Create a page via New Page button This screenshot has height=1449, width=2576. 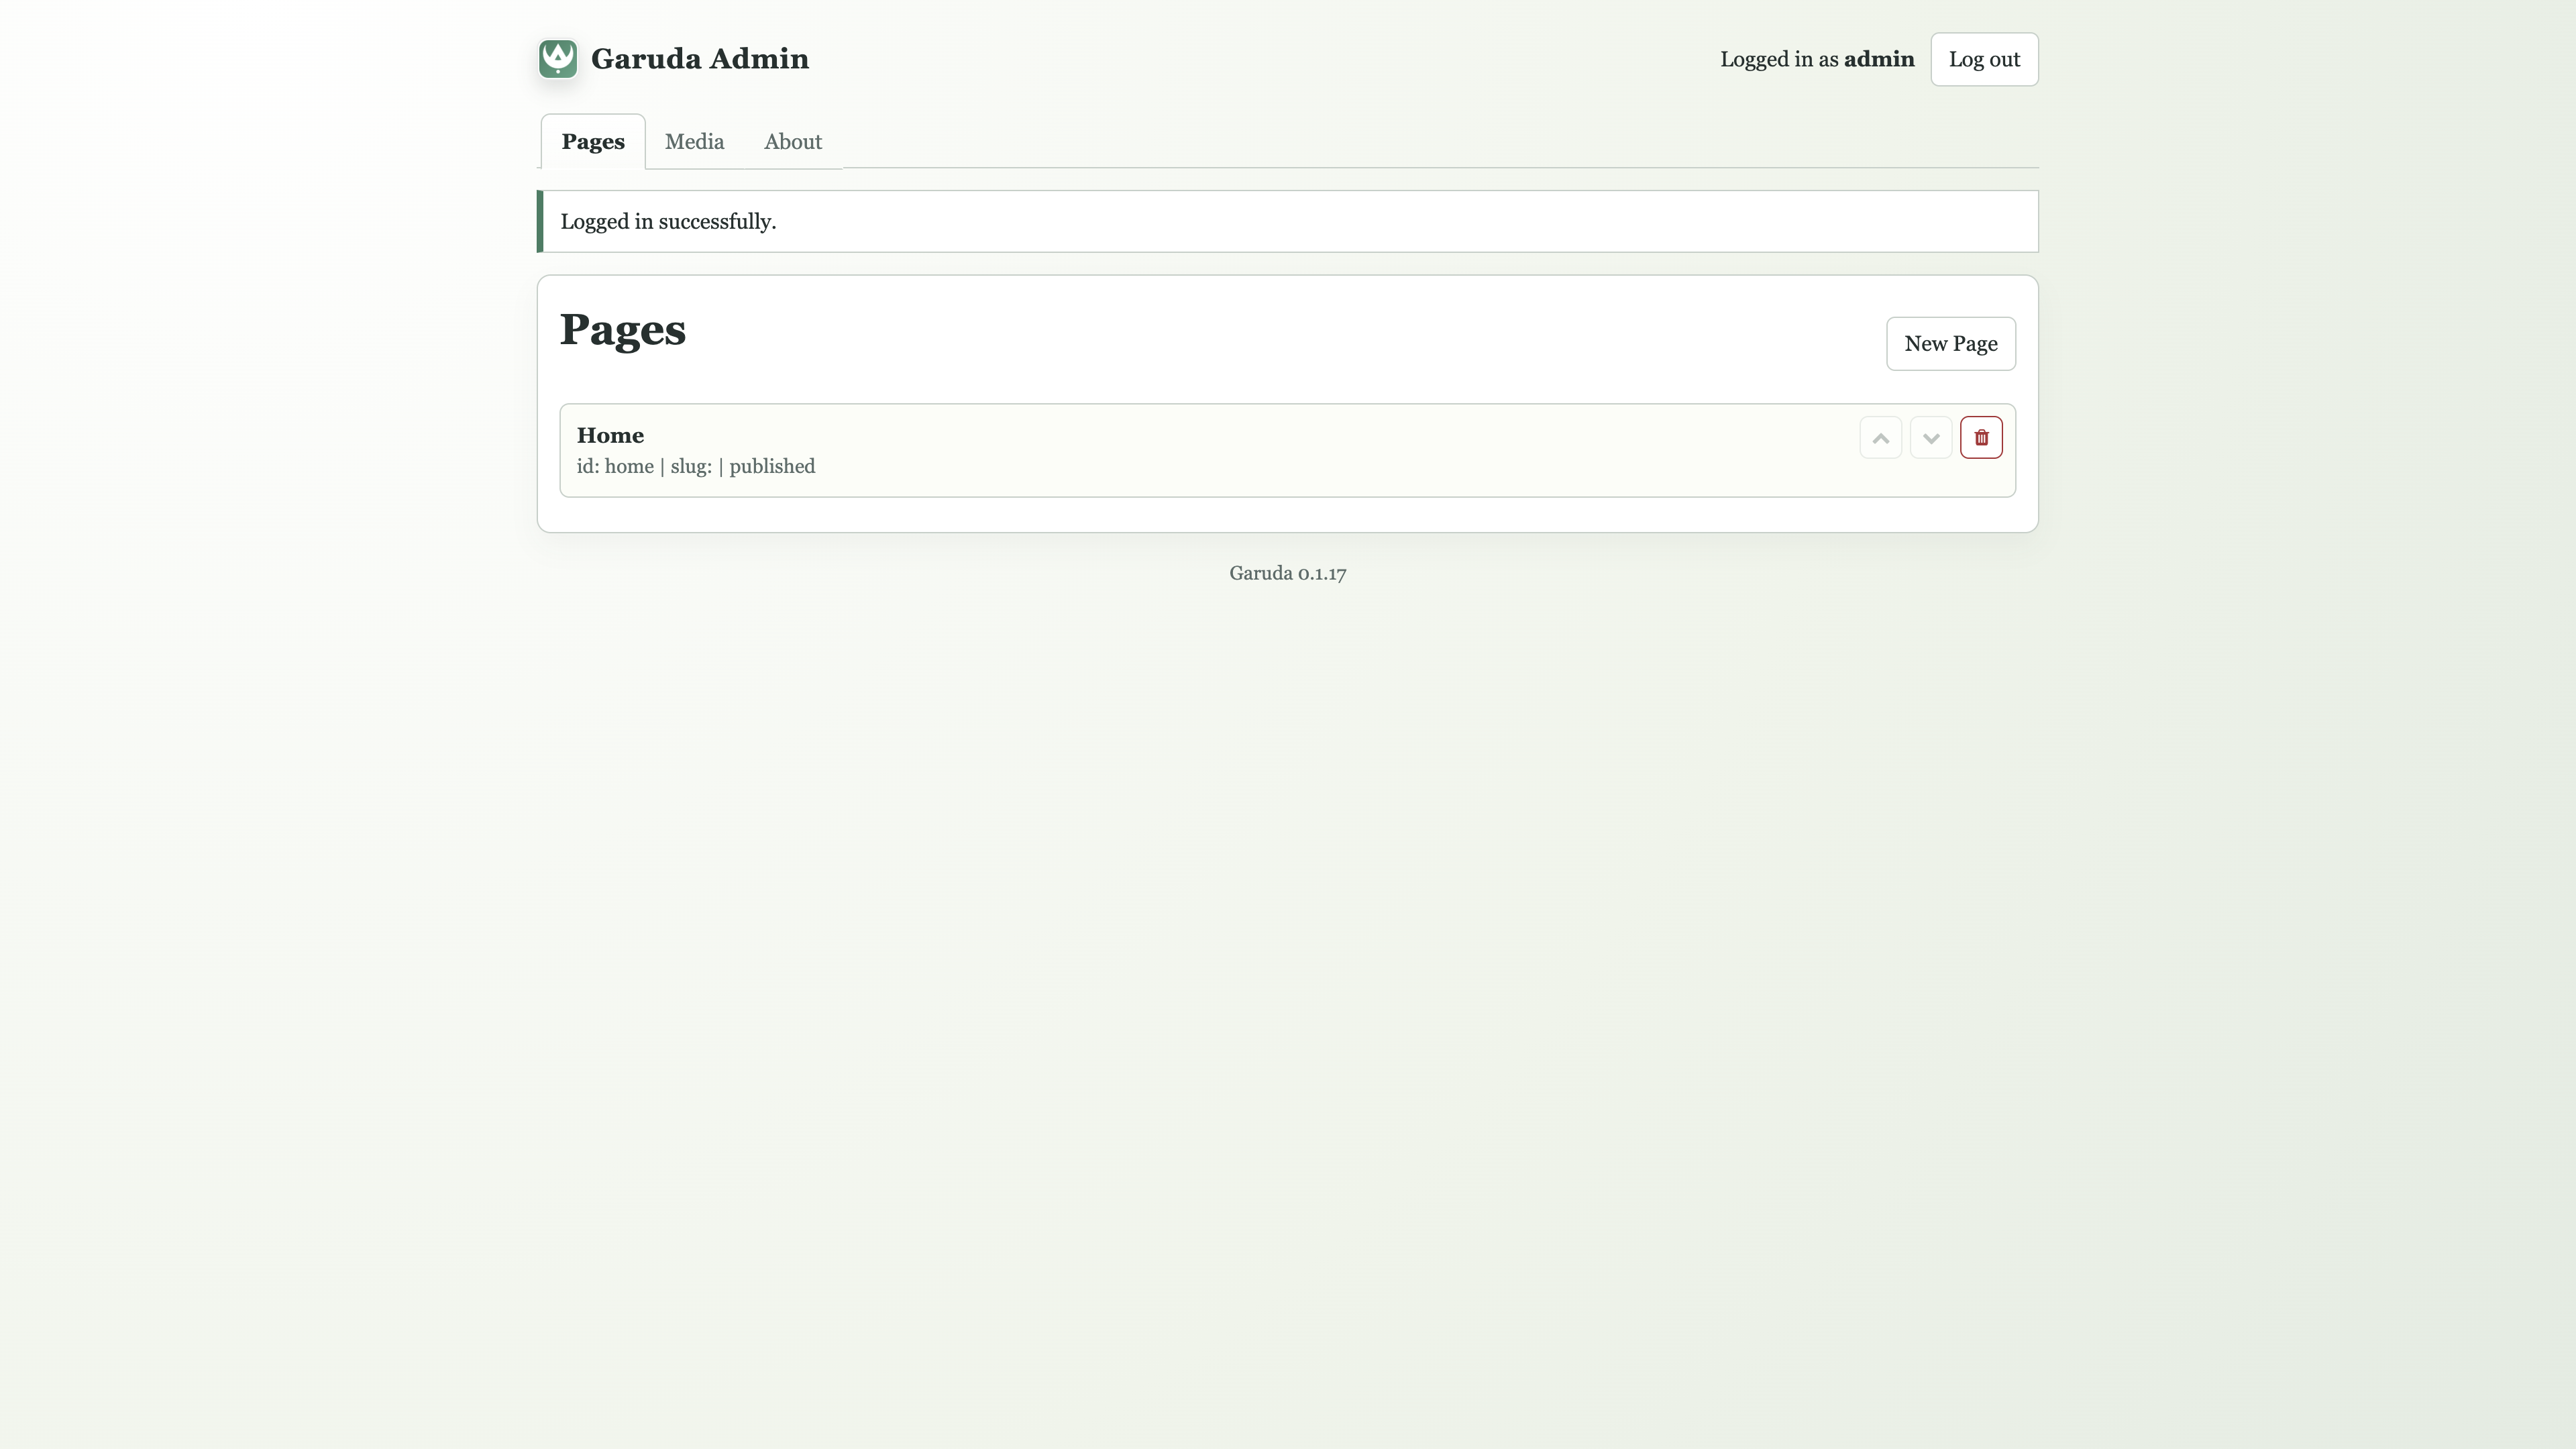(x=1950, y=344)
